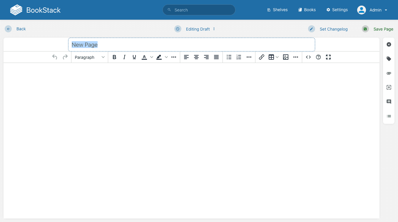Viewport: 398px width, 222px height.
Task: Collapse the sidebar toolbox arrow
Action: (389, 44)
